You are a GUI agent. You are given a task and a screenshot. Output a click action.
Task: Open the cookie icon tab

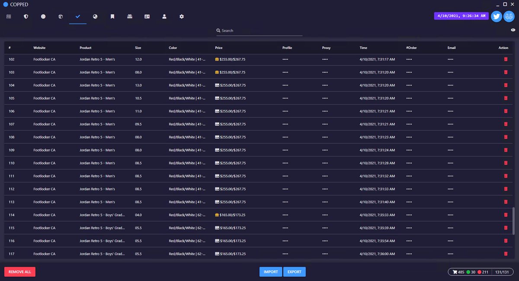click(x=43, y=16)
